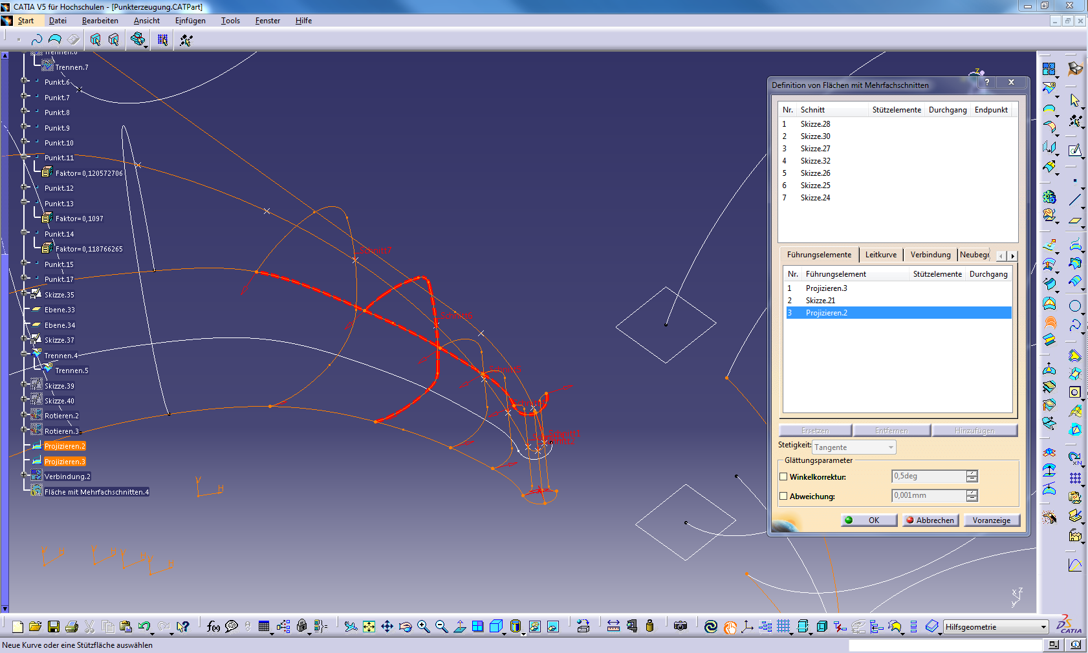Click the What's This help icon
This screenshot has width=1088, height=653.
184,626
